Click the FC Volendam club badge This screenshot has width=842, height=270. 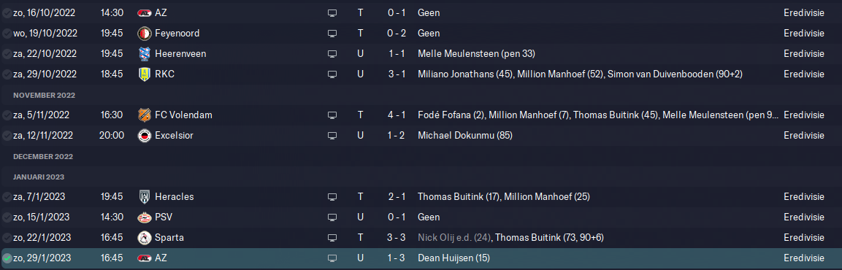coord(145,115)
